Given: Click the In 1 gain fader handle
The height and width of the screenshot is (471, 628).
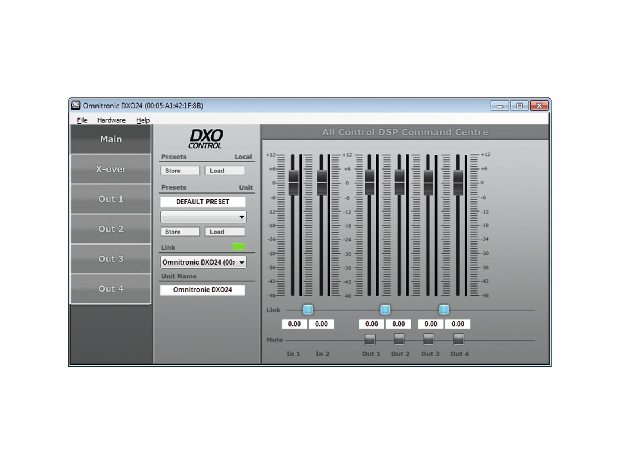Looking at the screenshot, I should point(294,183).
